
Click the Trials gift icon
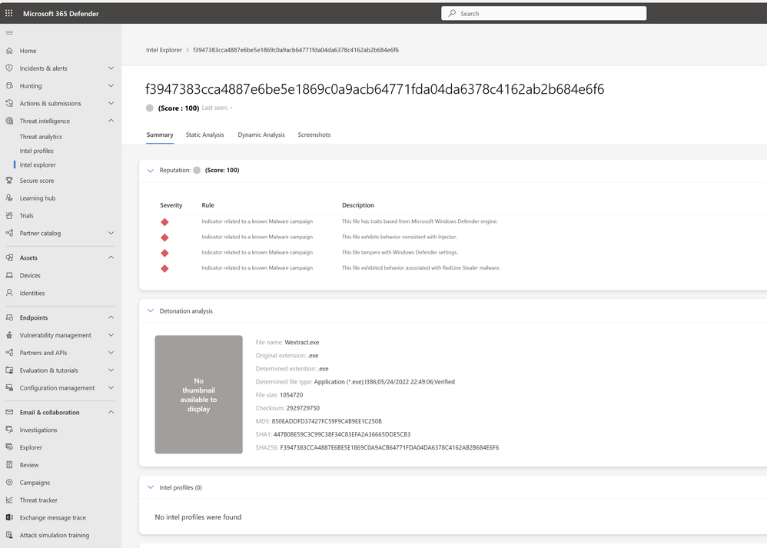pyautogui.click(x=9, y=216)
